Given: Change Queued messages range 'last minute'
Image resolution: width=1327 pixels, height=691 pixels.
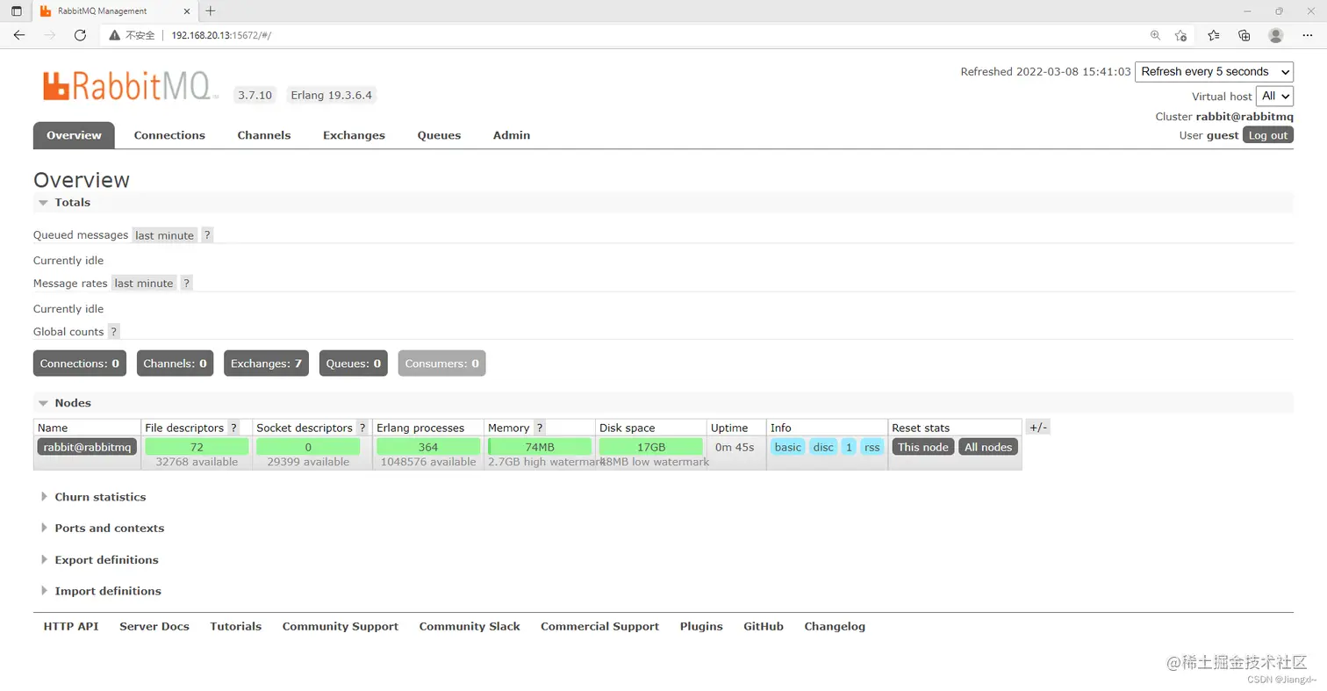Looking at the screenshot, I should [165, 235].
